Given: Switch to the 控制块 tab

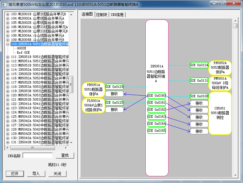Looking at the screenshot, I should 102,15.
